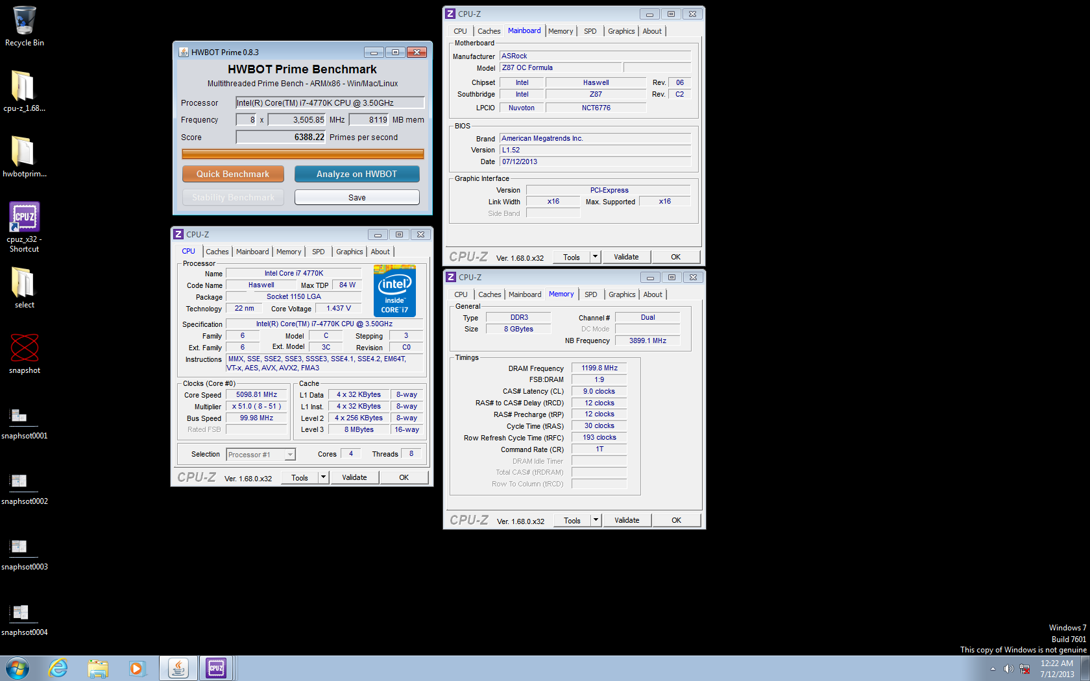Switch to SPD tab in CPU window
This screenshot has height=681, width=1090.
319,252
